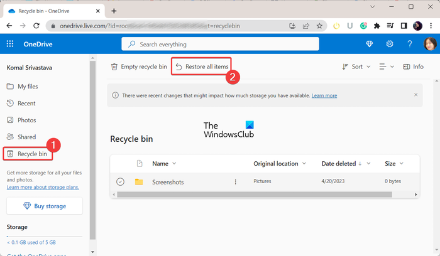This screenshot has width=440, height=256.
Task: Toggle the browser side panel icon
Action: coord(404,26)
